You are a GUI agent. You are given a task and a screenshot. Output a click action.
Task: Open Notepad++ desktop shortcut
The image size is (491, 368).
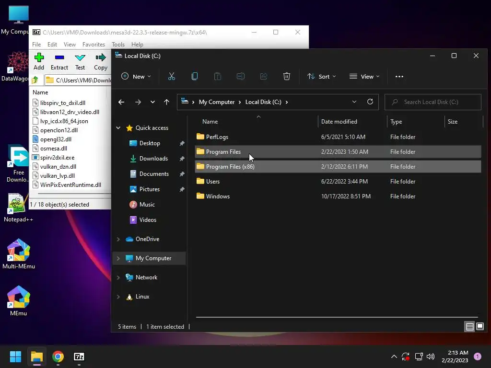[x=18, y=207]
